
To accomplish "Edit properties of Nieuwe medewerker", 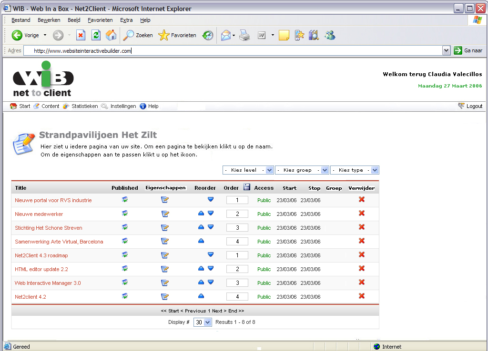I will coord(165,214).
